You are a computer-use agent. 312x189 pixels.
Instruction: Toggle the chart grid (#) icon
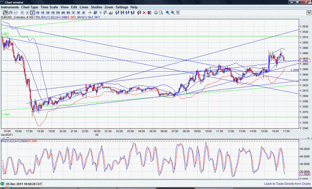pyautogui.click(x=95, y=13)
